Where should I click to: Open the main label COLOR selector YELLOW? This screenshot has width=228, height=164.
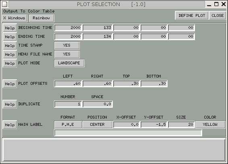(210, 125)
